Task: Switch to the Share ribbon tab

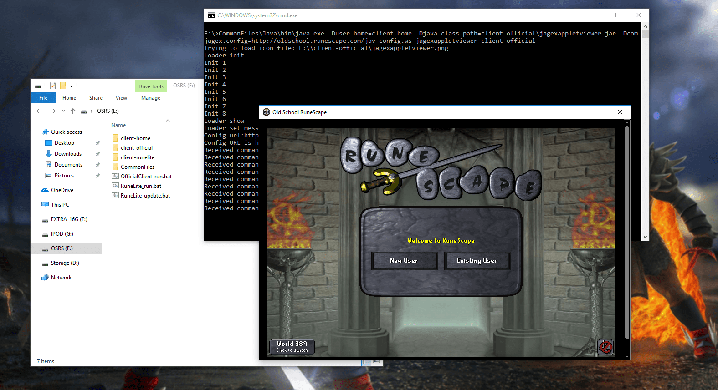Action: [x=96, y=98]
